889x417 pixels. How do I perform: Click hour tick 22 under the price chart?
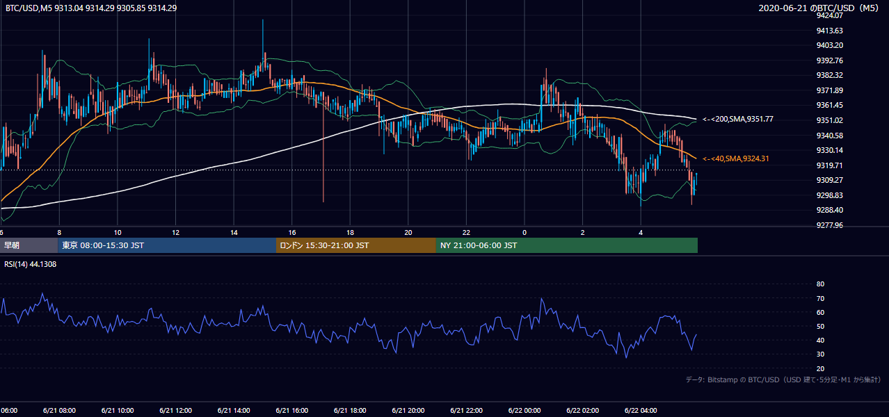[466, 233]
